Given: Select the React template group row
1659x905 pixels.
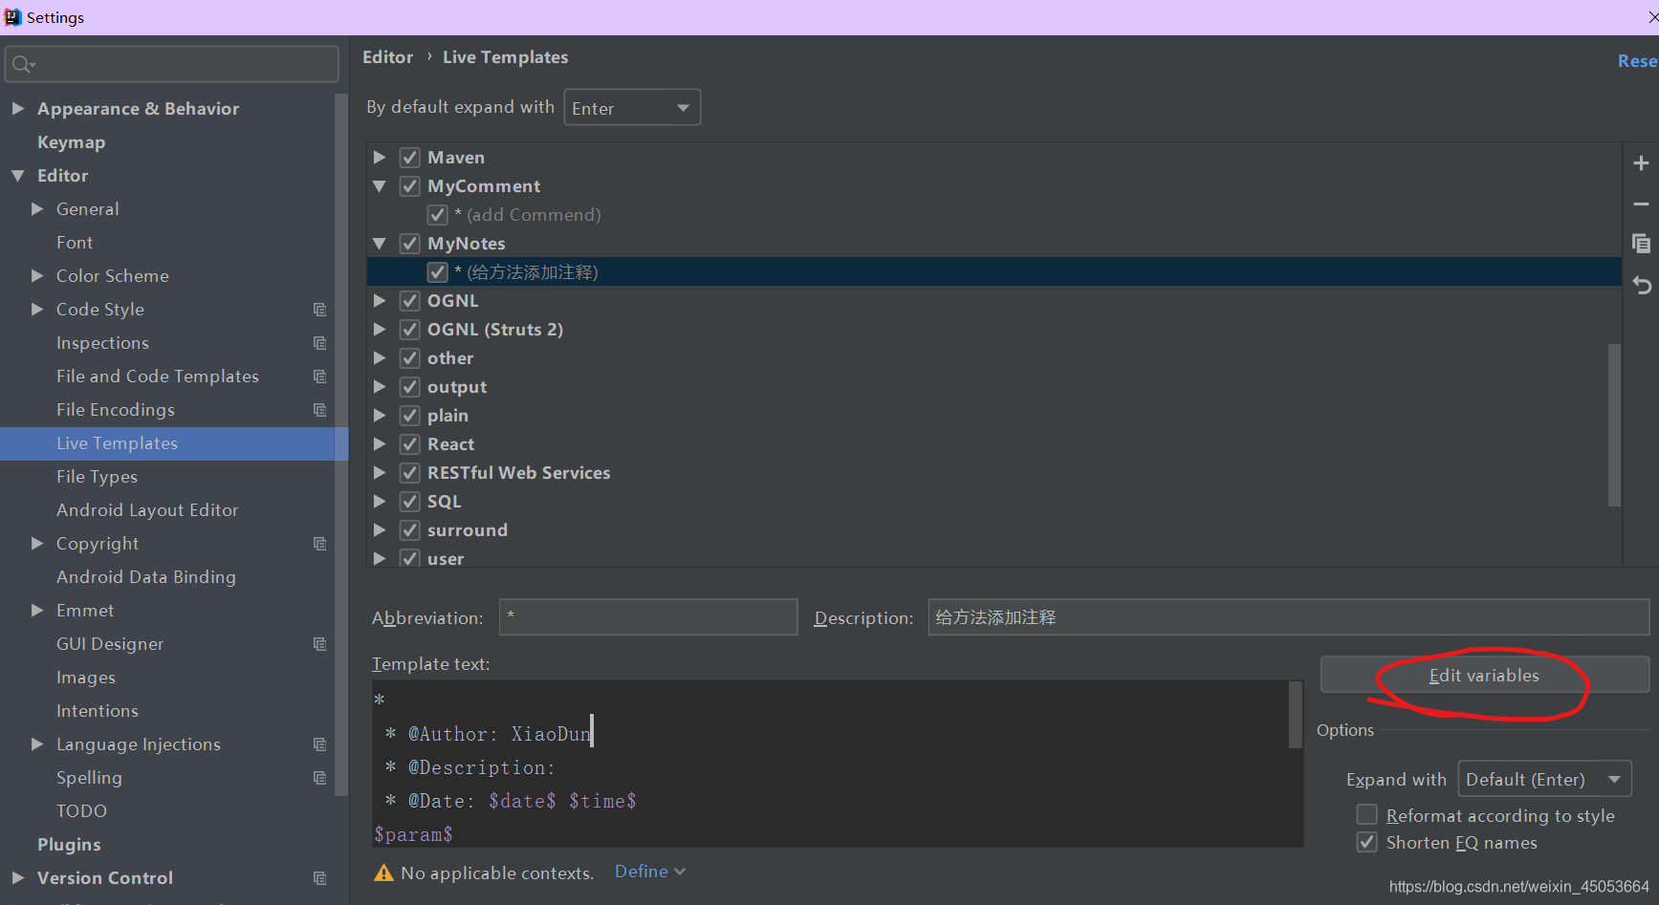Looking at the screenshot, I should [994, 444].
